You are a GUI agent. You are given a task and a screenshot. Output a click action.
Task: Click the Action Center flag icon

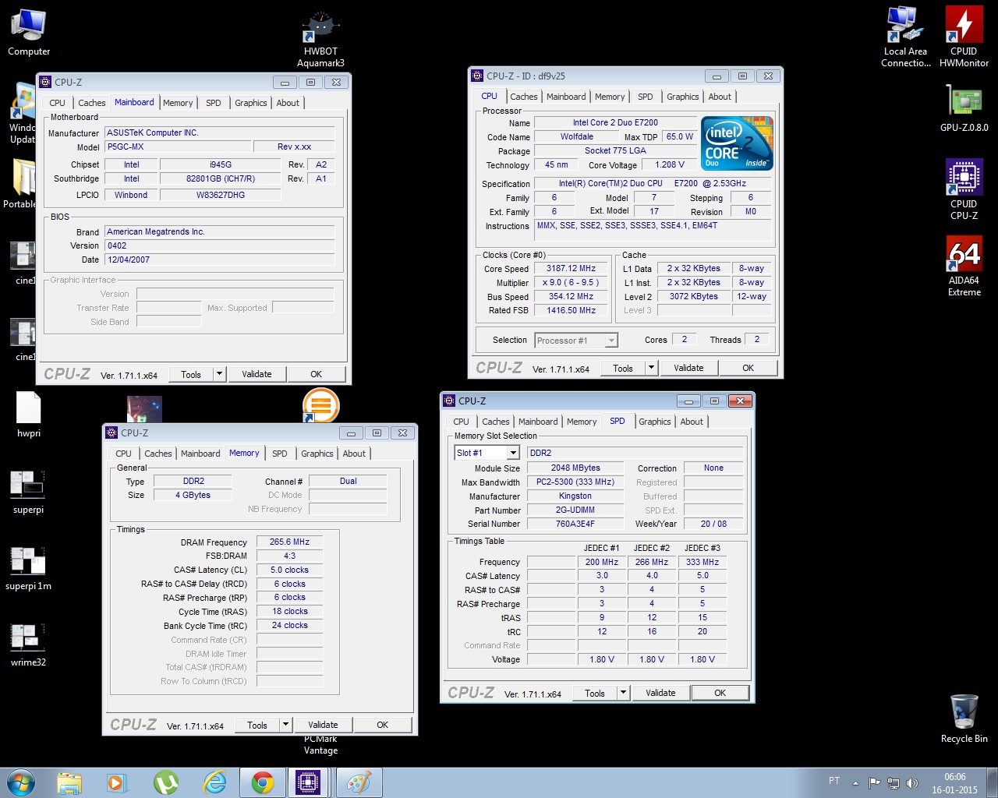pos(874,782)
